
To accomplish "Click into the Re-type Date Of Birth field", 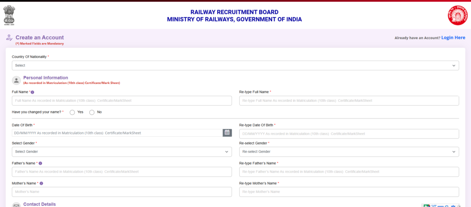I will [349, 134].
